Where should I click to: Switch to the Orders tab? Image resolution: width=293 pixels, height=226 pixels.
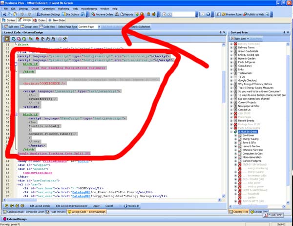[40, 21]
